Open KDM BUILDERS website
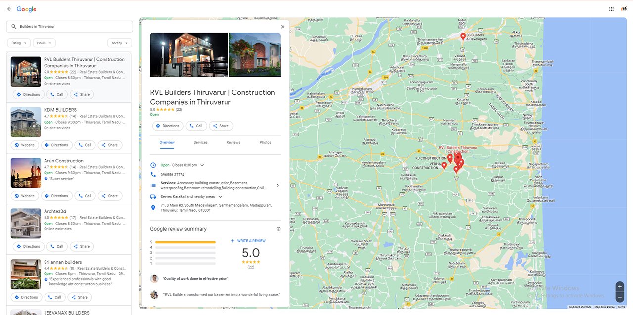This screenshot has width=633, height=315. (x=25, y=145)
